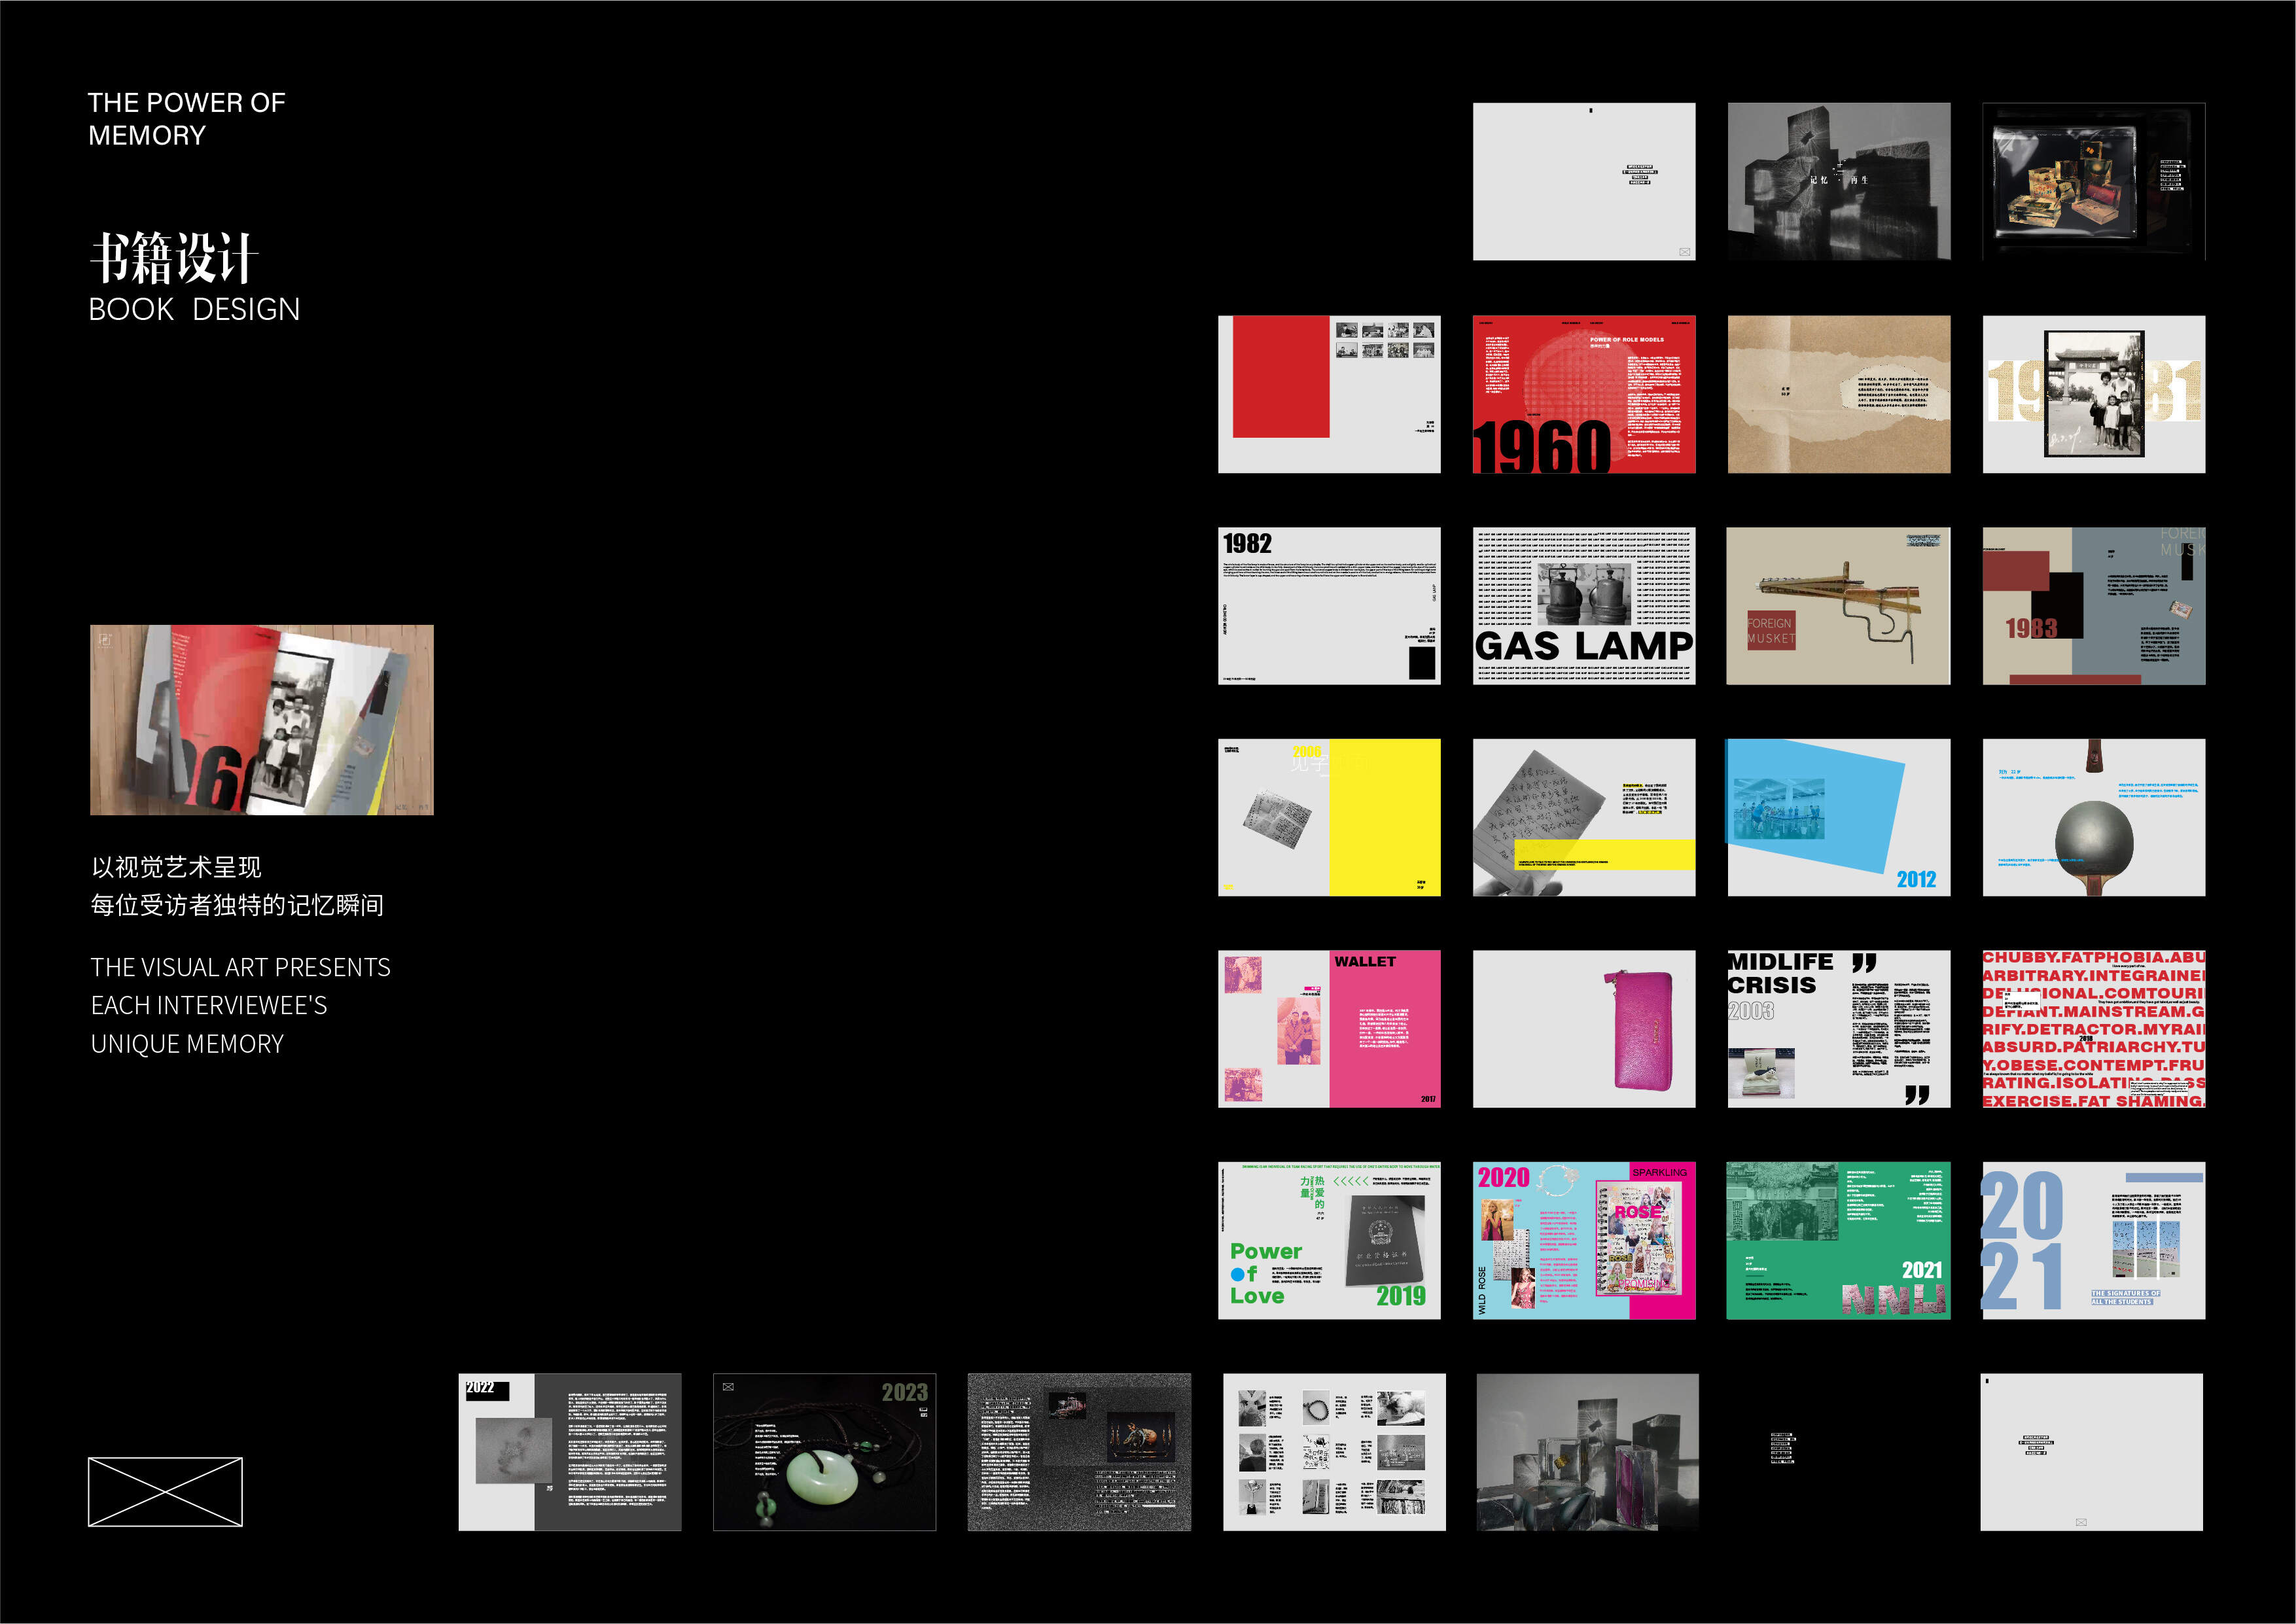Select the GAS LAMP spread thumbnail
This screenshot has width=2296, height=1624.
click(1583, 606)
